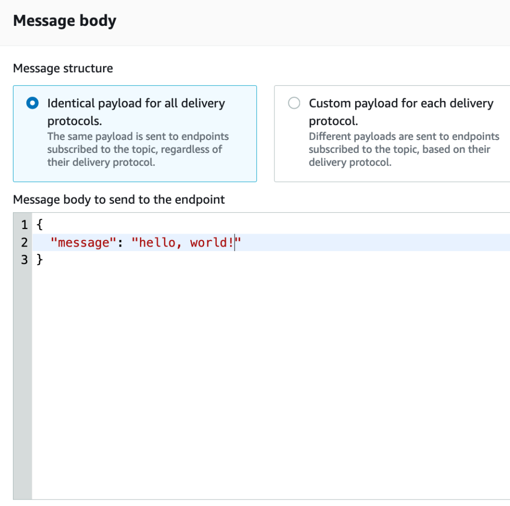Click "Message body to send to the endpoint" label

coord(119,199)
